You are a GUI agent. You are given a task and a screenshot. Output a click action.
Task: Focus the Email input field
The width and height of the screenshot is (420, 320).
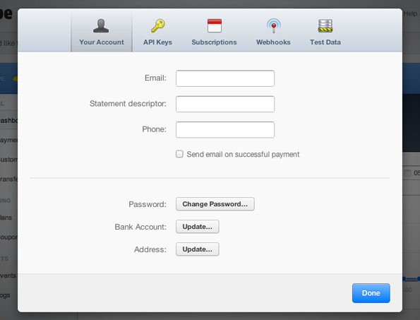pyautogui.click(x=225, y=78)
